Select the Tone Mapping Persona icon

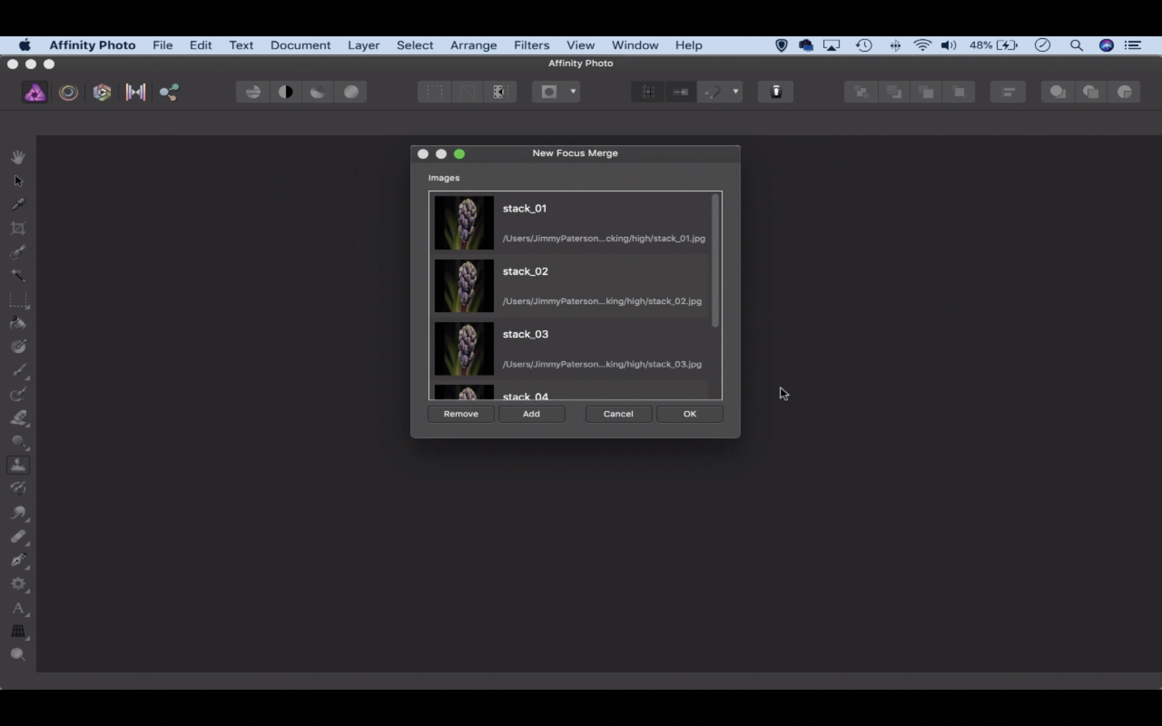(x=136, y=92)
